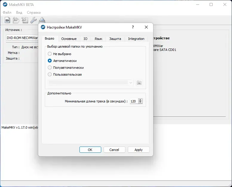
Task: Click the open video file toolbar icon
Action: pos(7,20)
